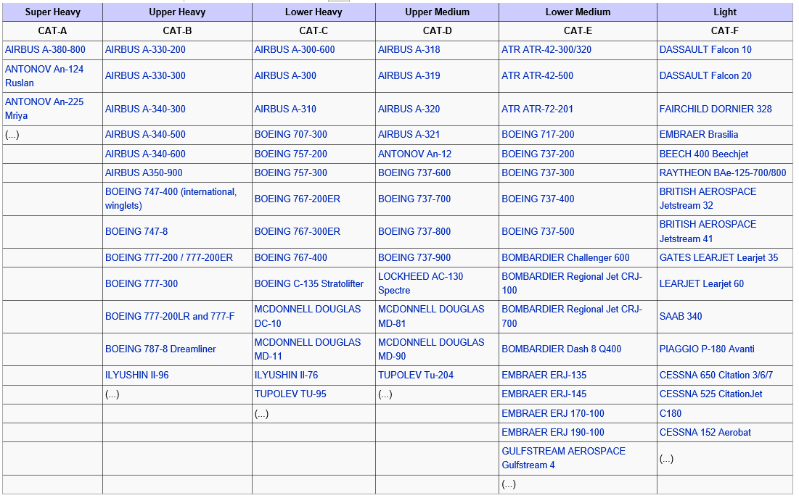Click the BOEING C-135 Stratolifter link
The width and height of the screenshot is (799, 498).
point(309,283)
